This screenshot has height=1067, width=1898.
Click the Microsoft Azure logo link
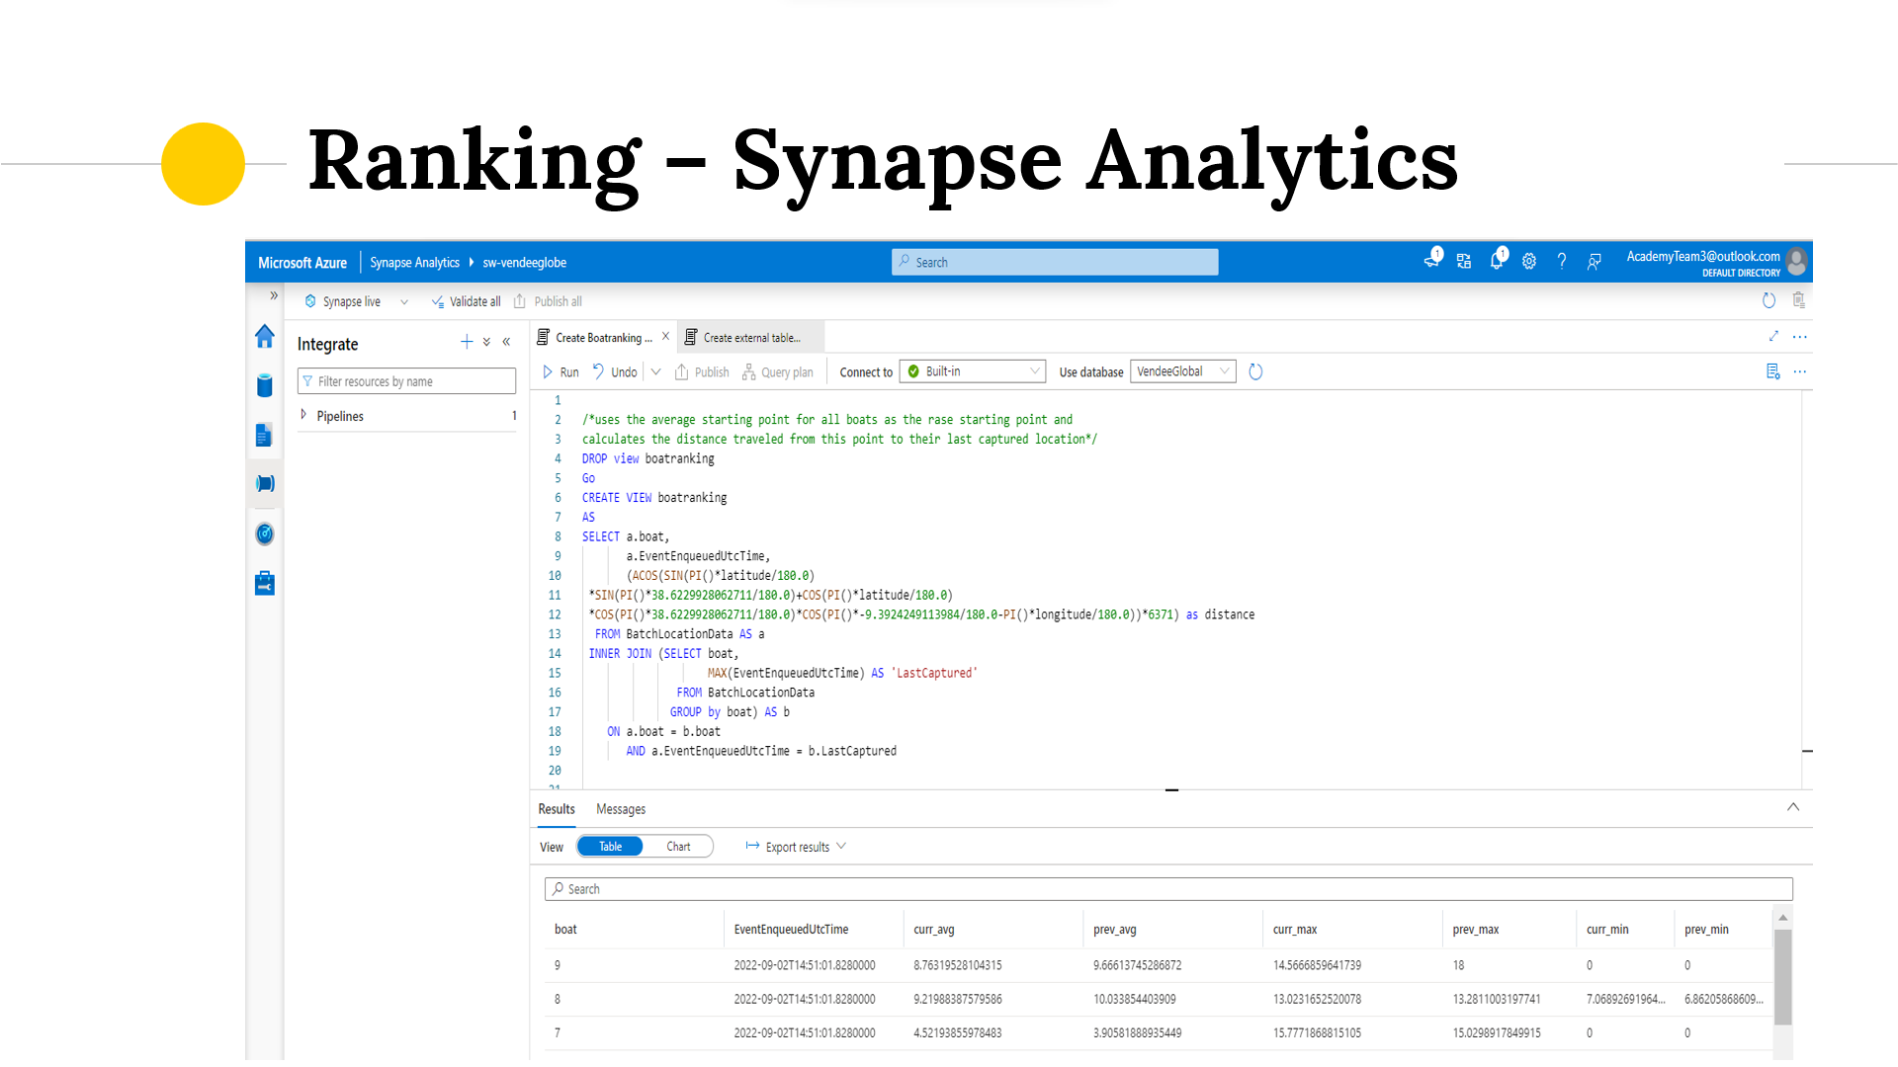click(302, 263)
